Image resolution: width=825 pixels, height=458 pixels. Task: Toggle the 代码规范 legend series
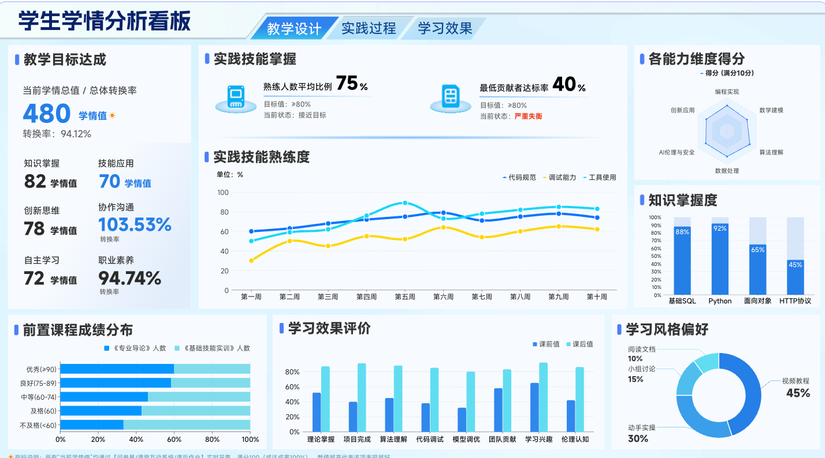click(x=519, y=177)
